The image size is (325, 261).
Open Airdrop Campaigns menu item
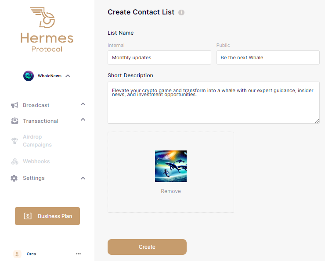(37, 141)
